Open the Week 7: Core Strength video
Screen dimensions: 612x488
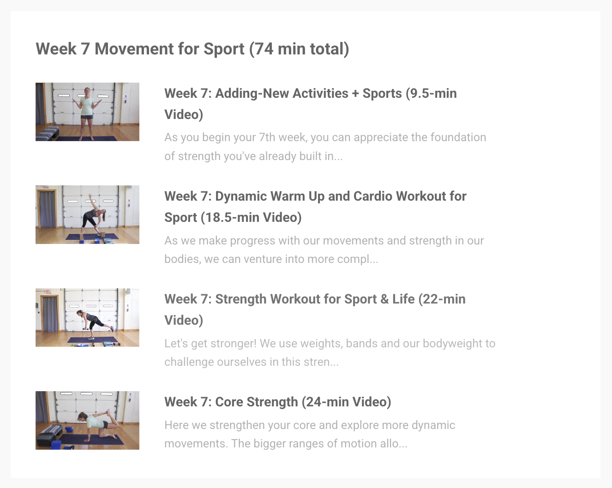pyautogui.click(x=277, y=402)
